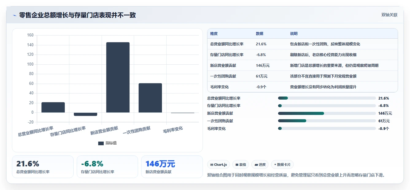The image size is (410, 190).
Task: Click the 新店营业额贡献 x-axis label
Action: (x=104, y=131)
